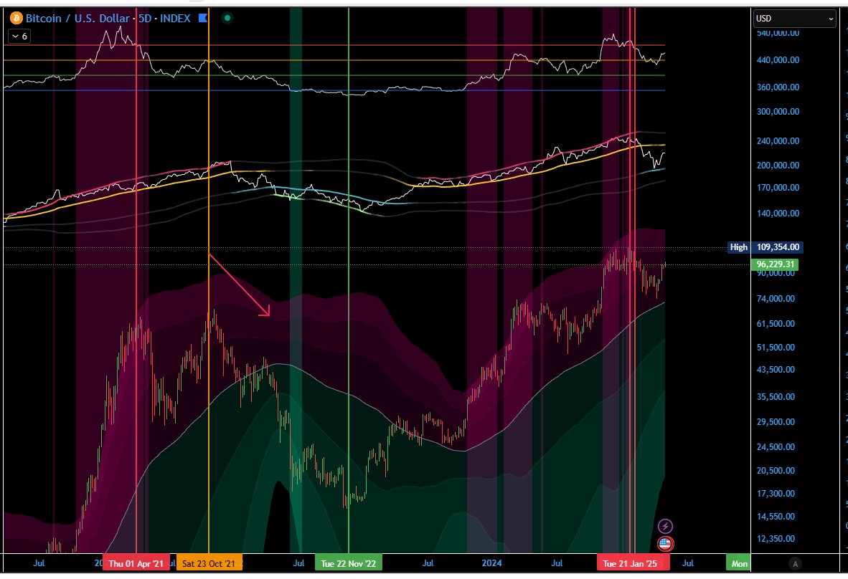848x579 pixels.
Task: Click the 74,000.00 price axis label
Action: click(x=776, y=299)
